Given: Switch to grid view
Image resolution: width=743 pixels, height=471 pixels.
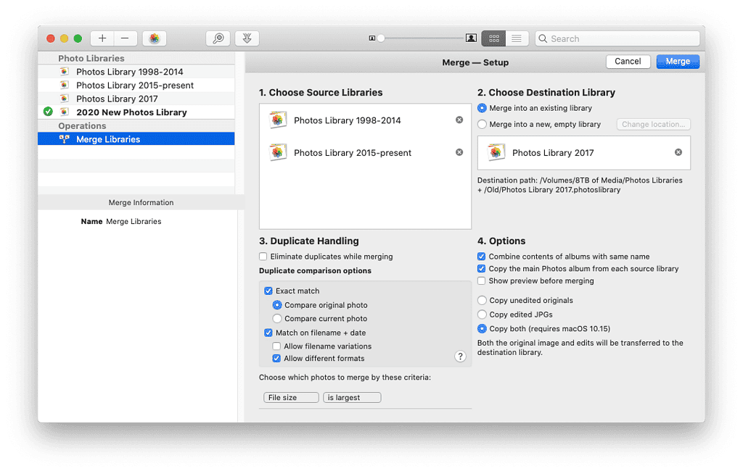Looking at the screenshot, I should pyautogui.click(x=493, y=38).
